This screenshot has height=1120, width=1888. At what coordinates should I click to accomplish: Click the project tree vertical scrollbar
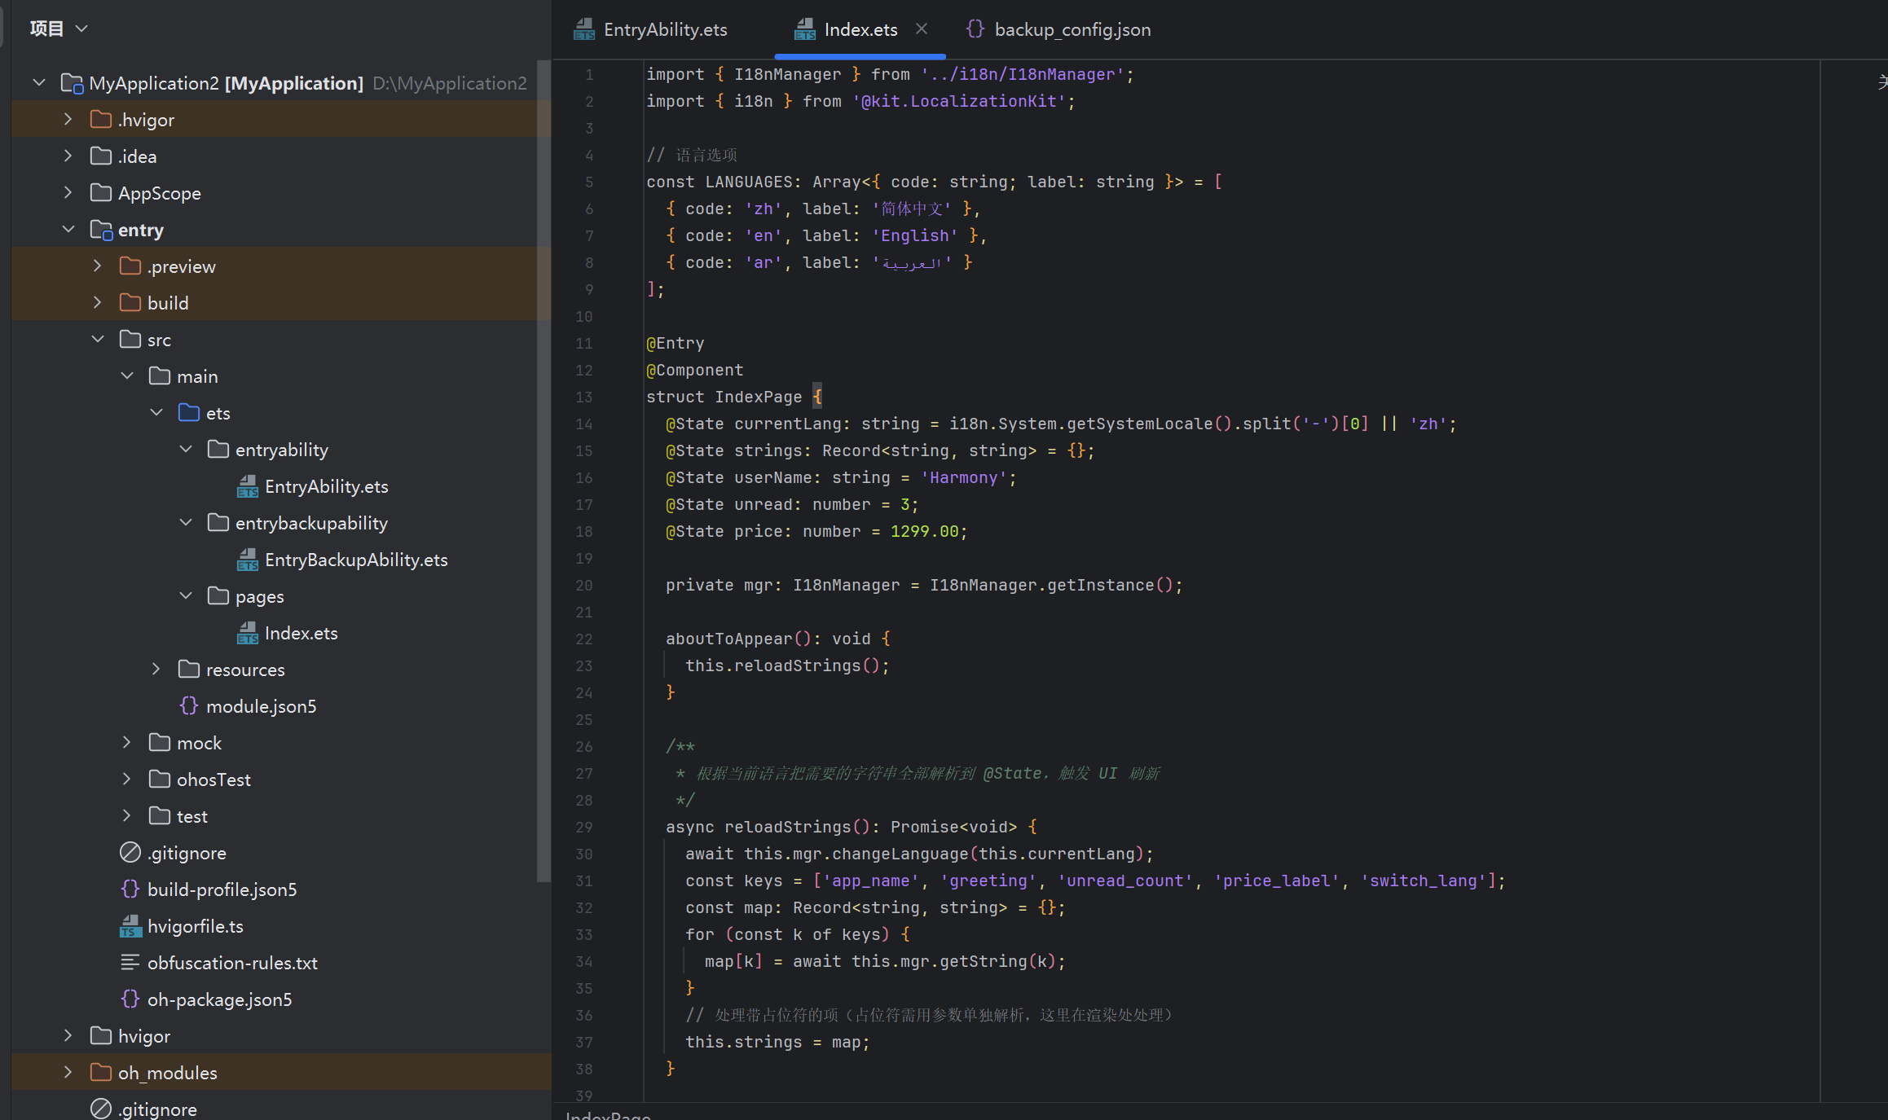click(544, 471)
